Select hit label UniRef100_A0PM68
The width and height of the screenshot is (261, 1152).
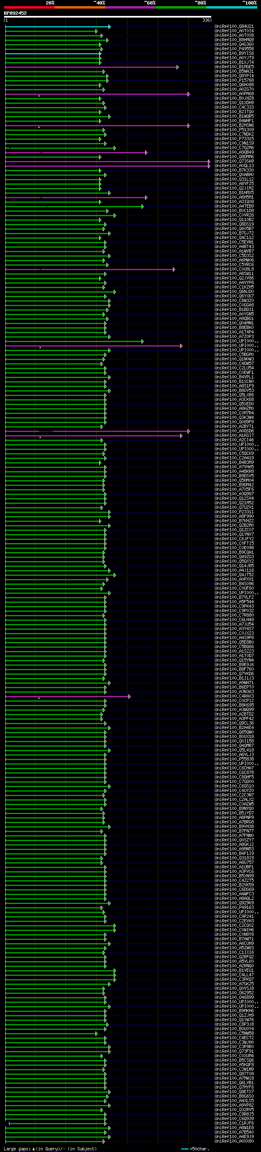tap(234, 94)
